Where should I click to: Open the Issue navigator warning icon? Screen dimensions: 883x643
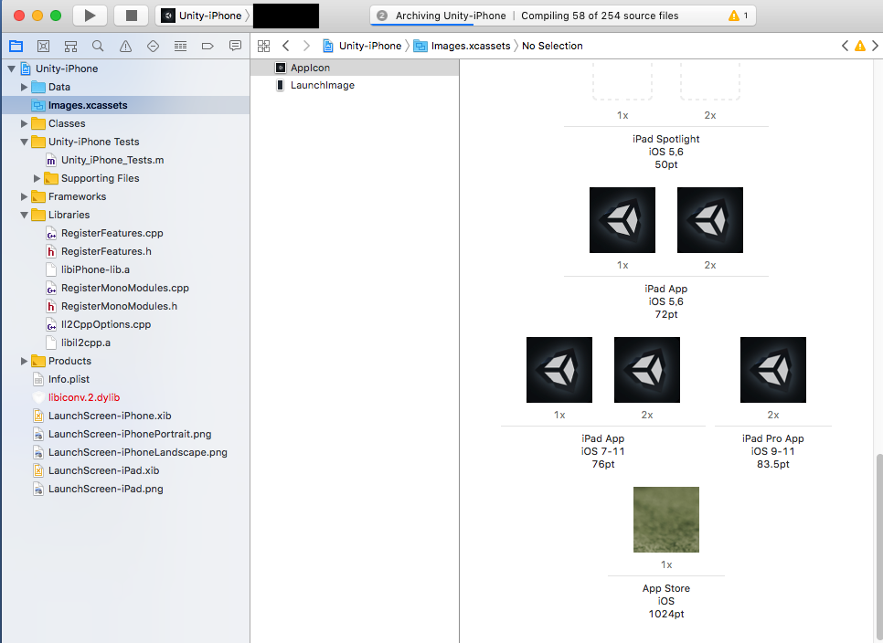[x=125, y=47]
